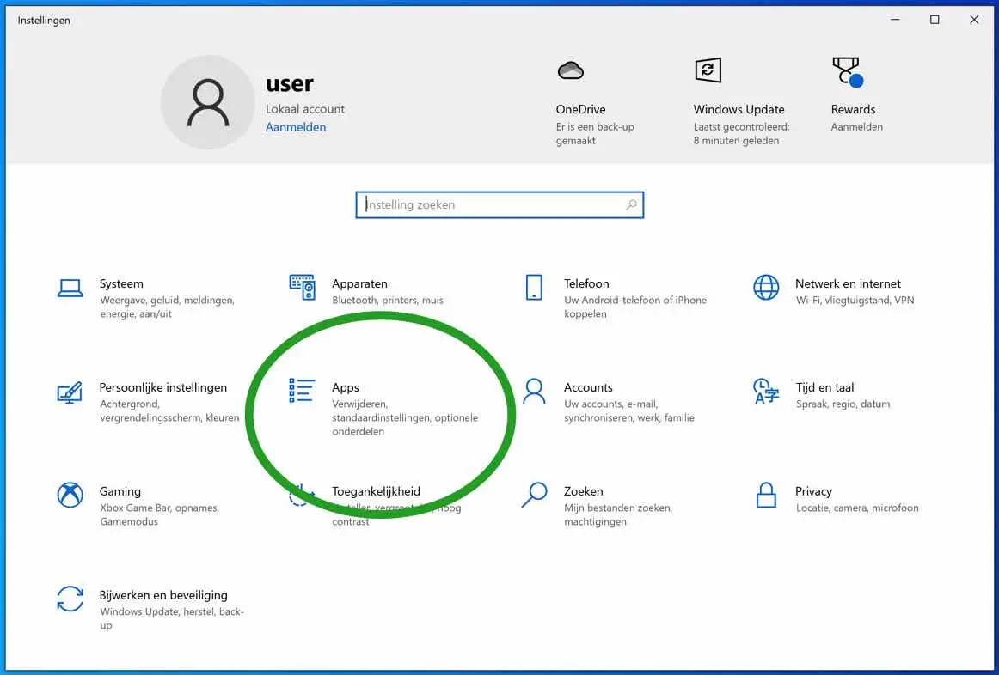Select the Tijd en taal heading
The image size is (999, 675).
point(824,387)
